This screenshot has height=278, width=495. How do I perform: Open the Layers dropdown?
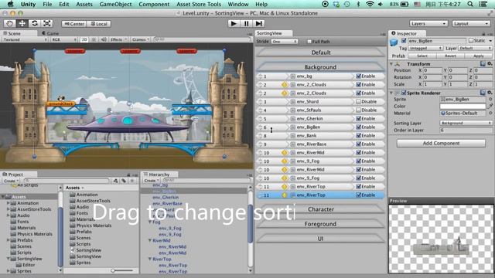tap(428, 24)
